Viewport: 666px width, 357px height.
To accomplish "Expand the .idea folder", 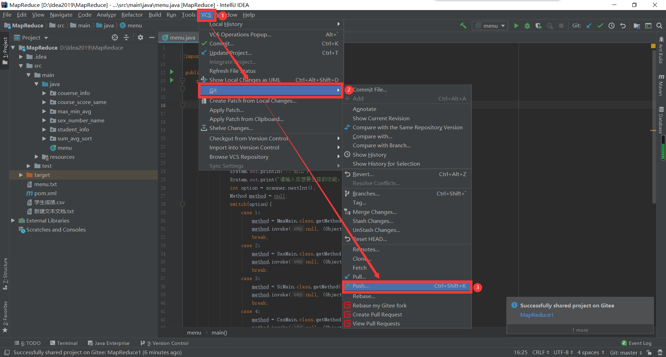I will coord(21,57).
